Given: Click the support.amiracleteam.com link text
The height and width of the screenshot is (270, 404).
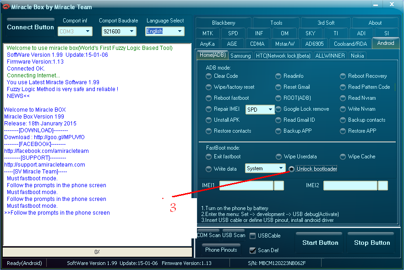Looking at the screenshot, I should [x=44, y=165].
